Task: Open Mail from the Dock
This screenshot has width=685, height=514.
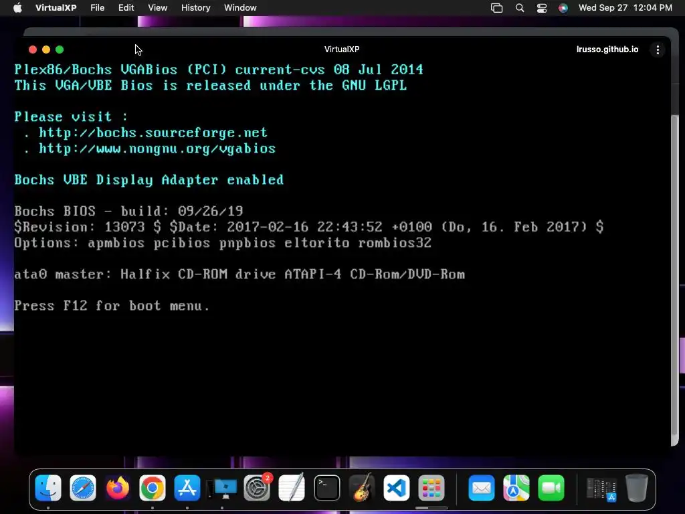Action: (x=482, y=488)
